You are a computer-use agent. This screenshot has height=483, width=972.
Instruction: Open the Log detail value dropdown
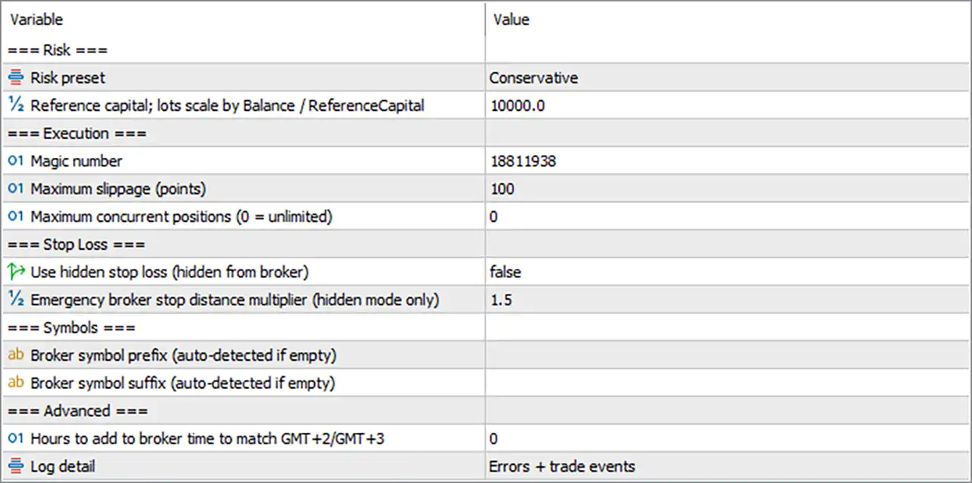click(727, 466)
